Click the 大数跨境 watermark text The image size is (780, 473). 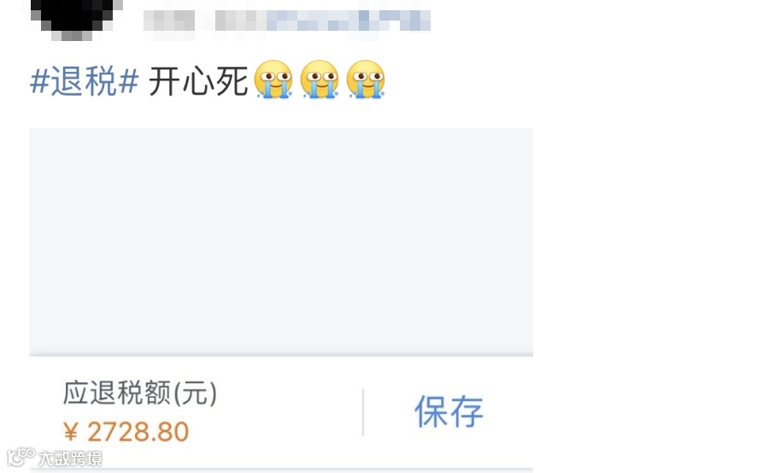click(70, 458)
